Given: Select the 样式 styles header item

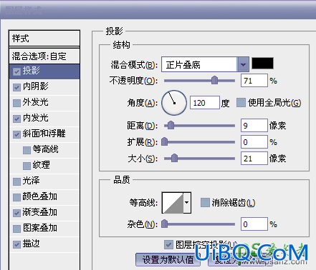Looking at the screenshot, I should pos(44,39).
